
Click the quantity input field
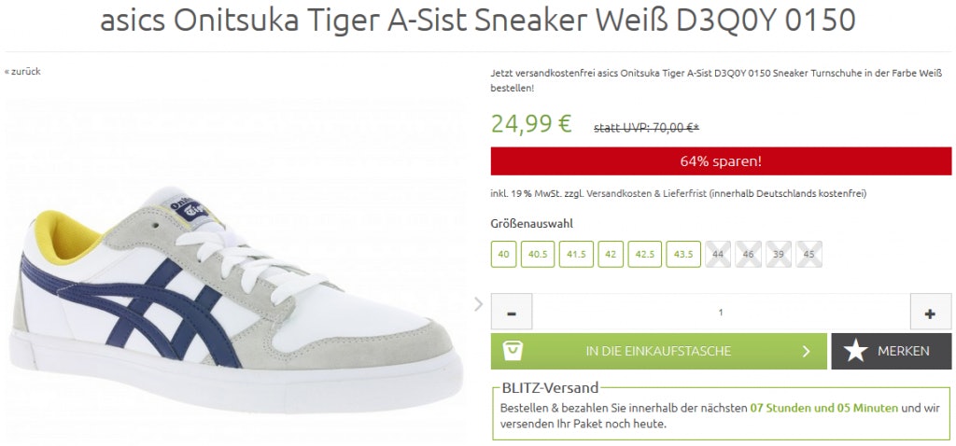(x=721, y=312)
